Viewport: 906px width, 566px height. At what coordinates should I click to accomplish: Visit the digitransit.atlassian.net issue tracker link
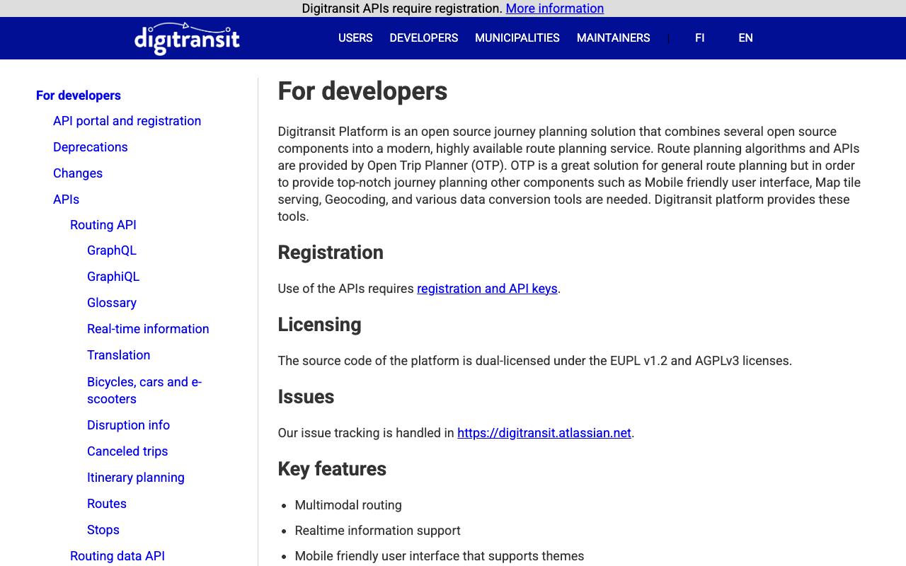(x=544, y=433)
